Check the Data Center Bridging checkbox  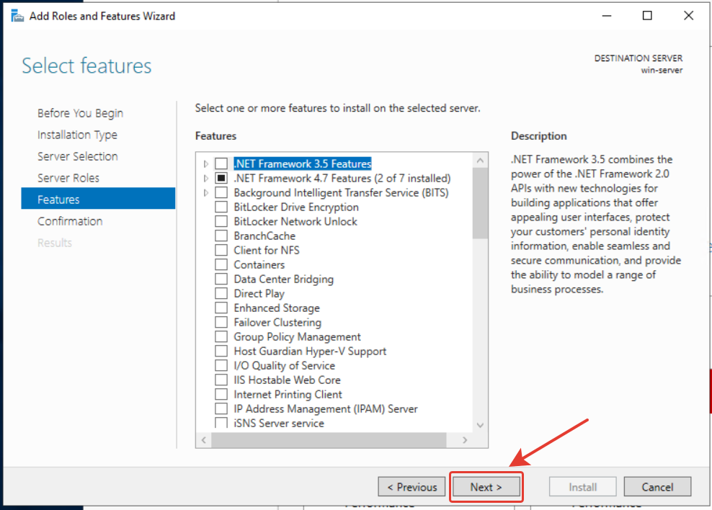(x=221, y=279)
